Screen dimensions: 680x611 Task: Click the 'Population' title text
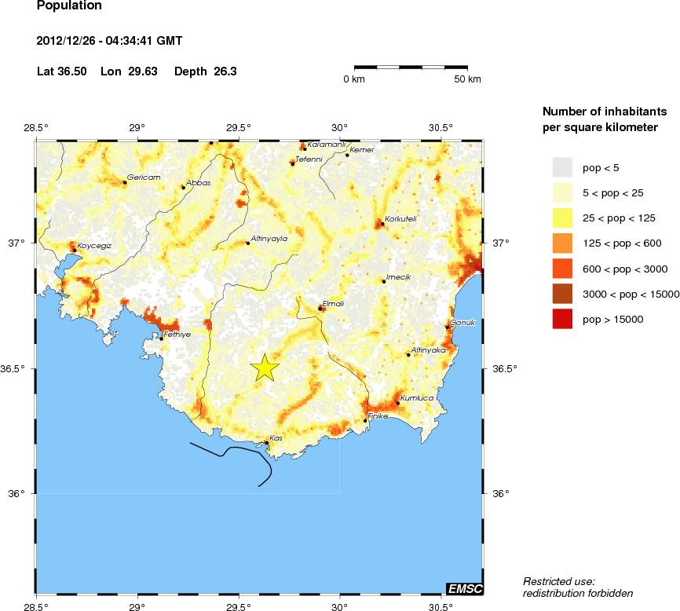tap(69, 6)
